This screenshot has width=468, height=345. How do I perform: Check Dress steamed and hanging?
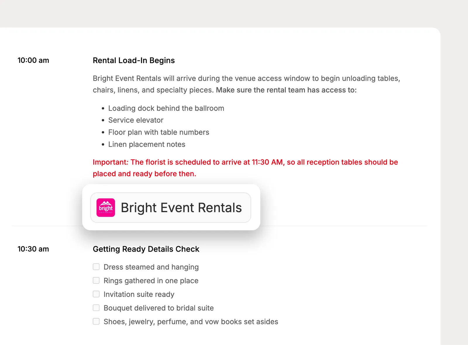[96, 267]
